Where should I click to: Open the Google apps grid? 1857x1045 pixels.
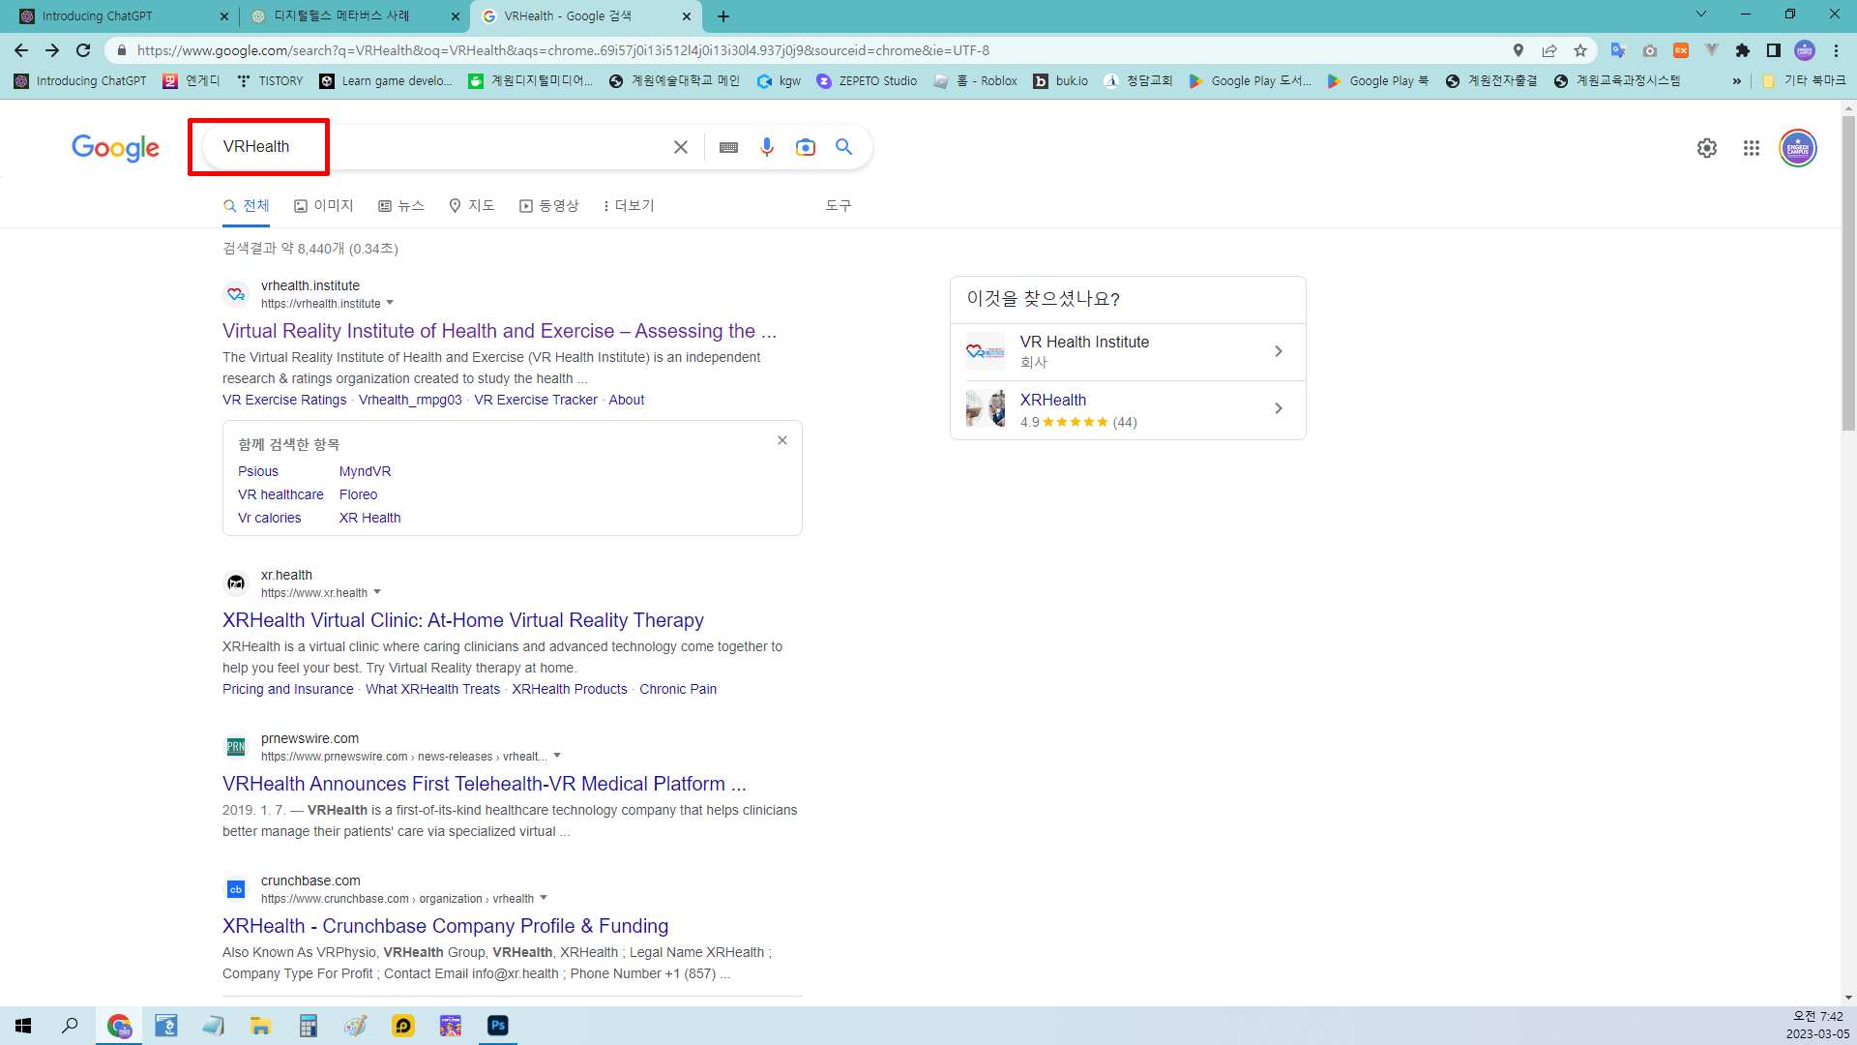(1752, 148)
